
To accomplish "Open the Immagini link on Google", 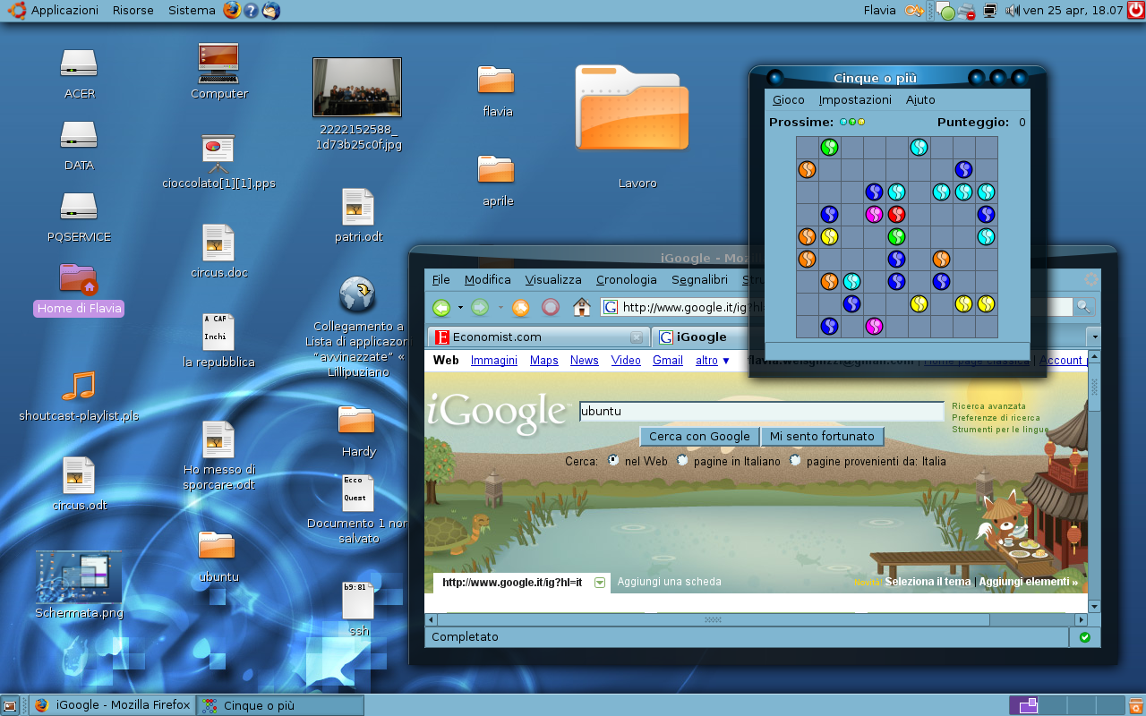I will [x=494, y=361].
